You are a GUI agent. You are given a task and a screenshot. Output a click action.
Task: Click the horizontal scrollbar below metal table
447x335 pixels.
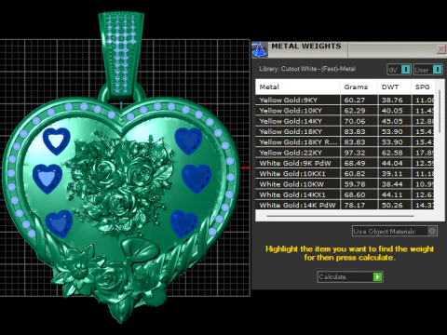pos(340,216)
